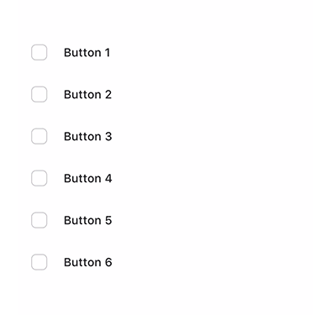
Task: Activate the first checkbox in the list
Action: click(39, 52)
